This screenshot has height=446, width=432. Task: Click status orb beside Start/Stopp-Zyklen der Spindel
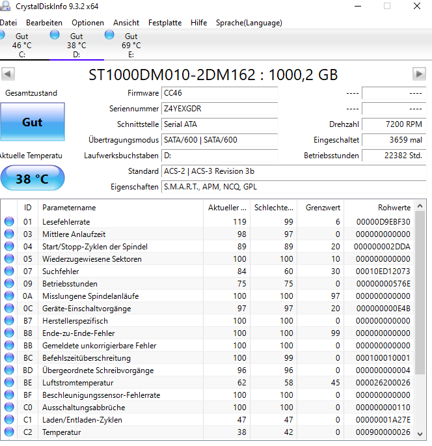pyautogui.click(x=9, y=246)
